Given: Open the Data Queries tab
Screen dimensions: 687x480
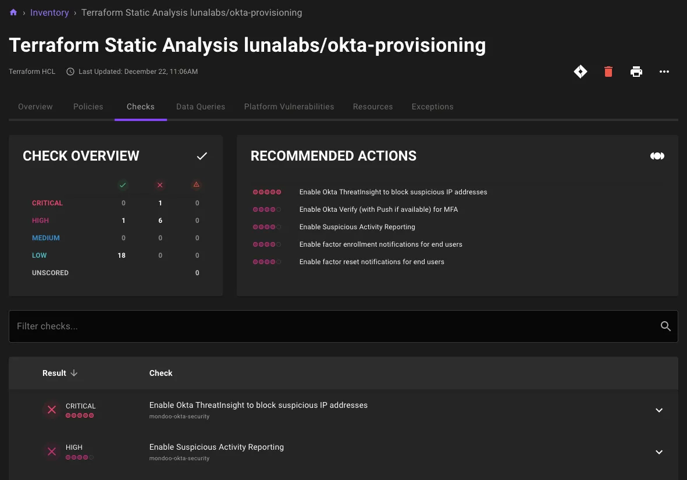Looking at the screenshot, I should (x=201, y=106).
